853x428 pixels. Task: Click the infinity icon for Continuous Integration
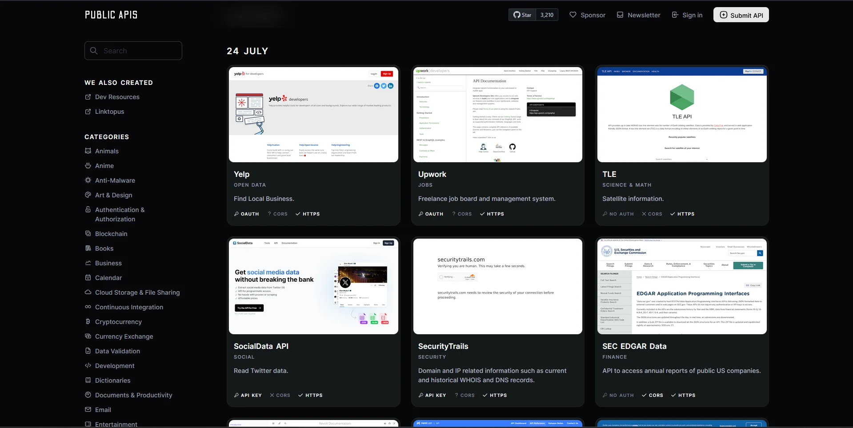pyautogui.click(x=88, y=307)
